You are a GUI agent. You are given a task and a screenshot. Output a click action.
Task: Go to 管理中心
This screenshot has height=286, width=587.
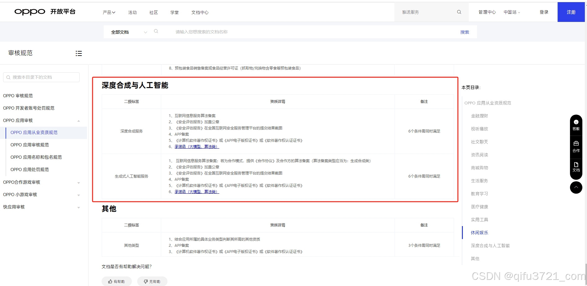coord(487,12)
